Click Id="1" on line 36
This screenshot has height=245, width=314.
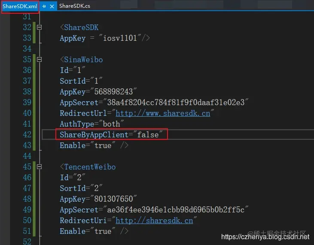[x=73, y=70]
